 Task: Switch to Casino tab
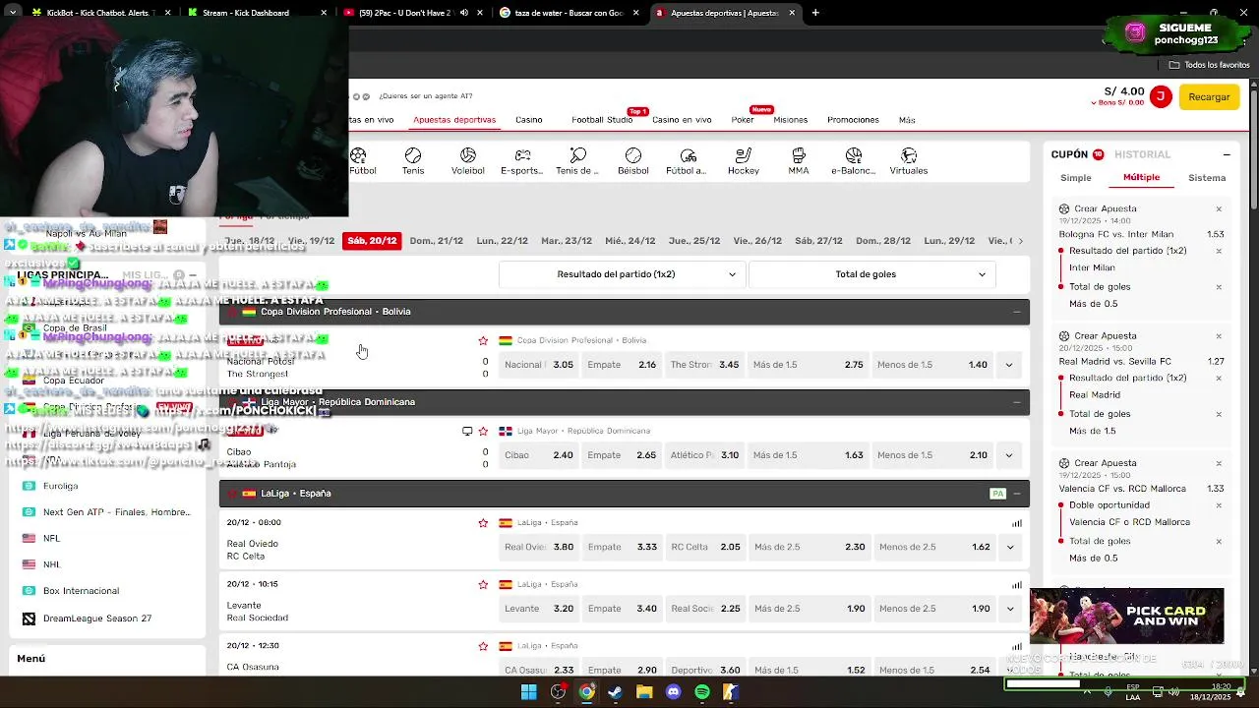pyautogui.click(x=529, y=120)
